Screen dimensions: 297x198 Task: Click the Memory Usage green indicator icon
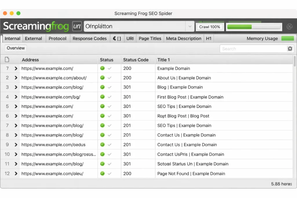pyautogui.click(x=287, y=38)
